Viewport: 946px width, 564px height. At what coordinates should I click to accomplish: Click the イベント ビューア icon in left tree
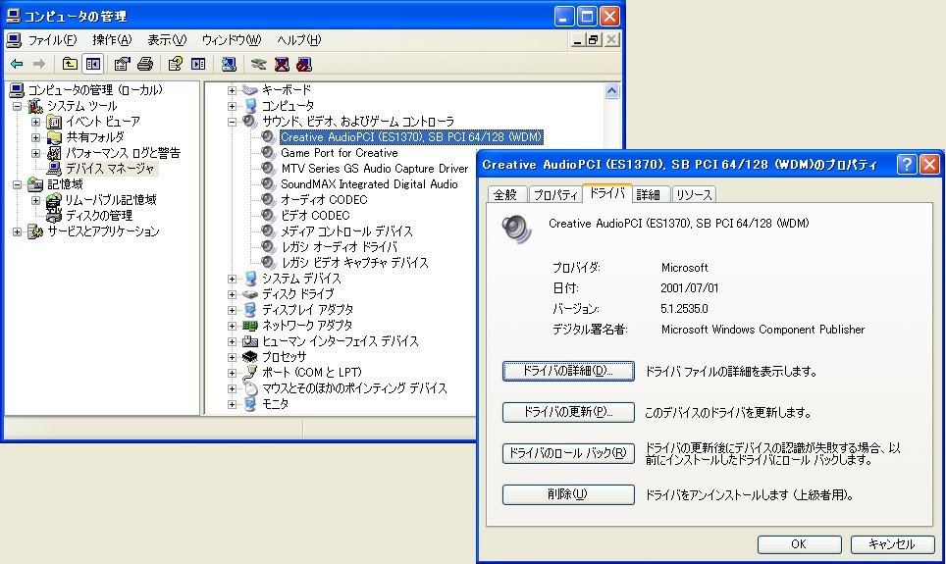point(54,122)
